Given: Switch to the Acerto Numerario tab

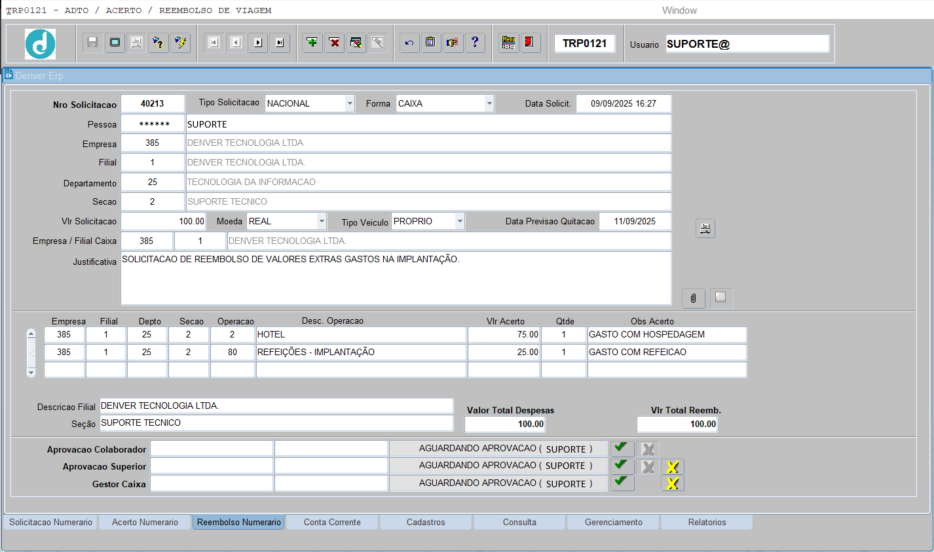Looking at the screenshot, I should [145, 522].
